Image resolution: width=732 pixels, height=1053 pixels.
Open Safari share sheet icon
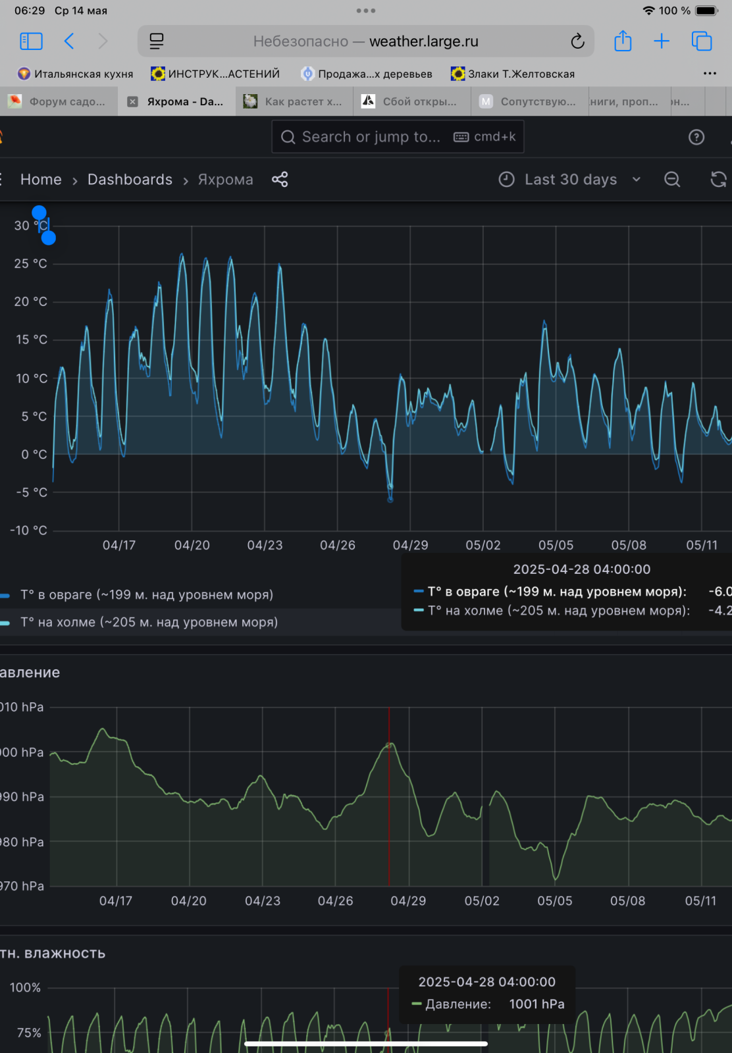pyautogui.click(x=623, y=41)
